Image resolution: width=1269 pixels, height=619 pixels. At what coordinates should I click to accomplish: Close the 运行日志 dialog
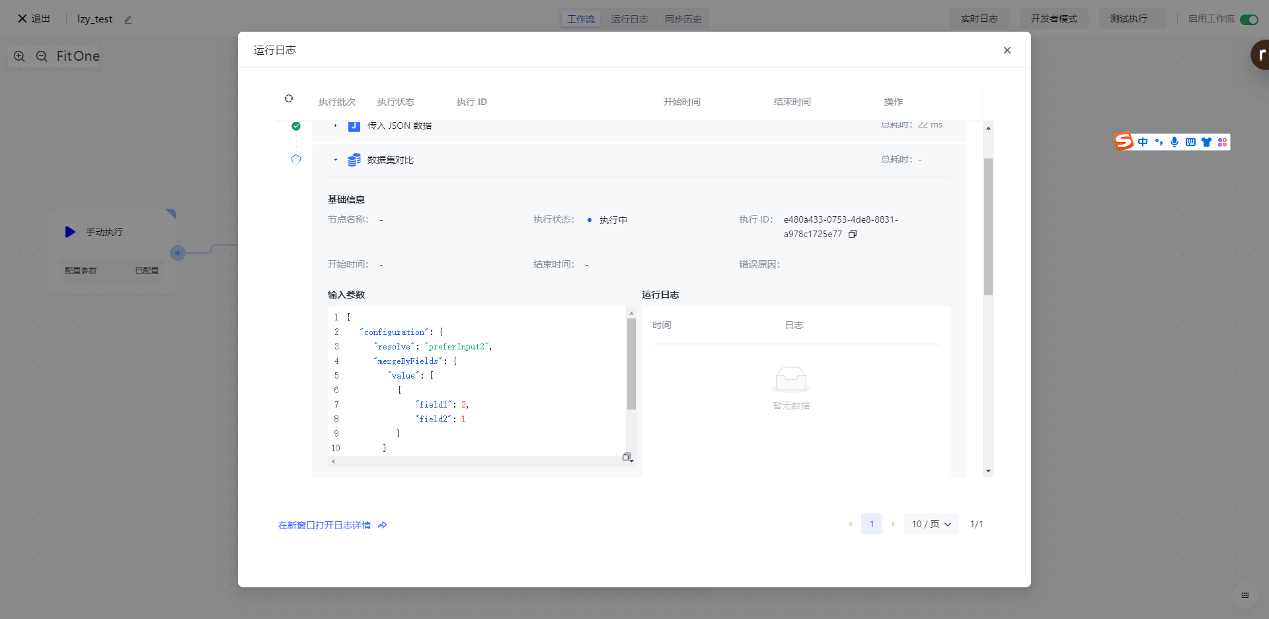pos(1007,50)
